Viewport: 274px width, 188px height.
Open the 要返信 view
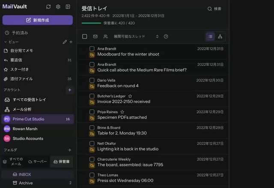click(x=38, y=60)
